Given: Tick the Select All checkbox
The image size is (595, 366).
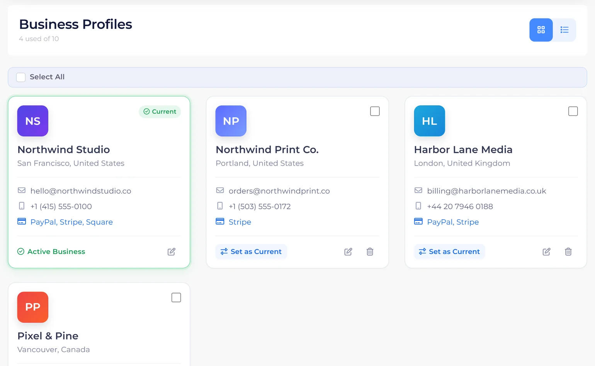Looking at the screenshot, I should (x=21, y=77).
